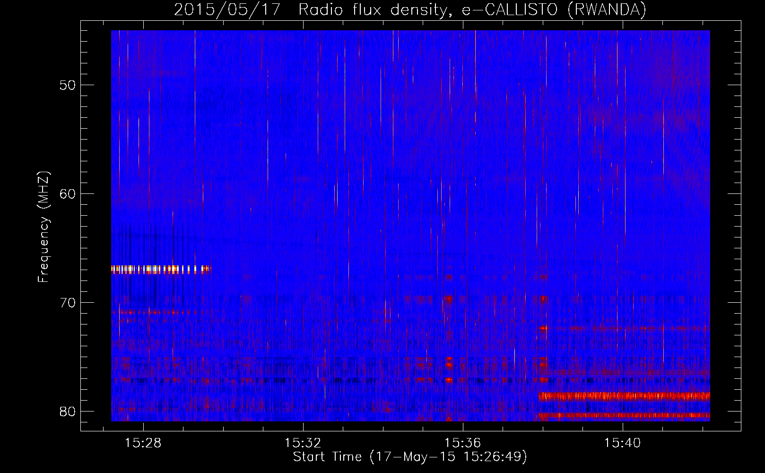Click the 50 MHz frequency tick label
The height and width of the screenshot is (473, 765).
click(68, 85)
